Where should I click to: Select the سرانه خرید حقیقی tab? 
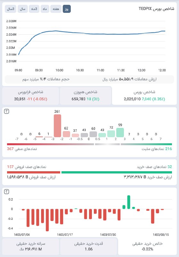click(30, 246)
